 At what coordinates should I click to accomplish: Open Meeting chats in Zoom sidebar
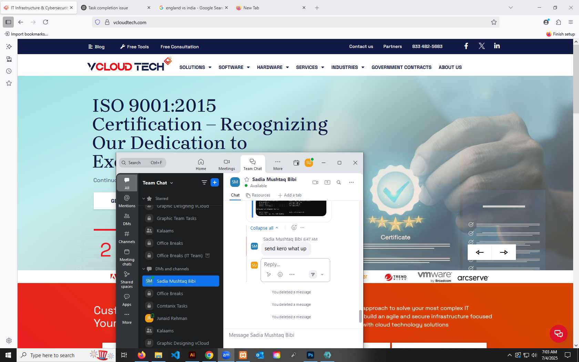[x=127, y=257]
